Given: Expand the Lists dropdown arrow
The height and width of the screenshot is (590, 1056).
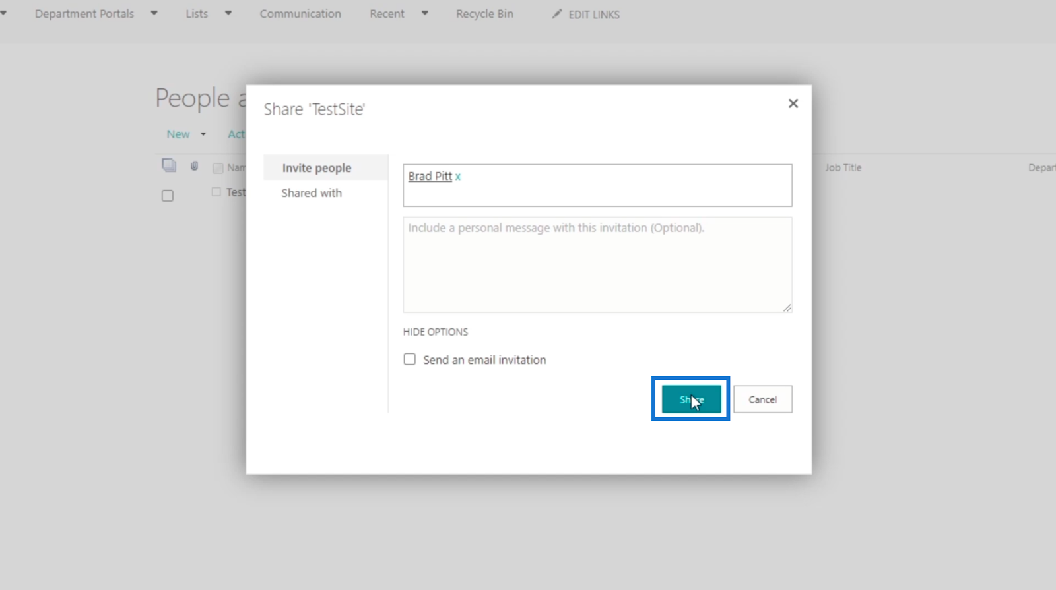Looking at the screenshot, I should pos(228,13).
